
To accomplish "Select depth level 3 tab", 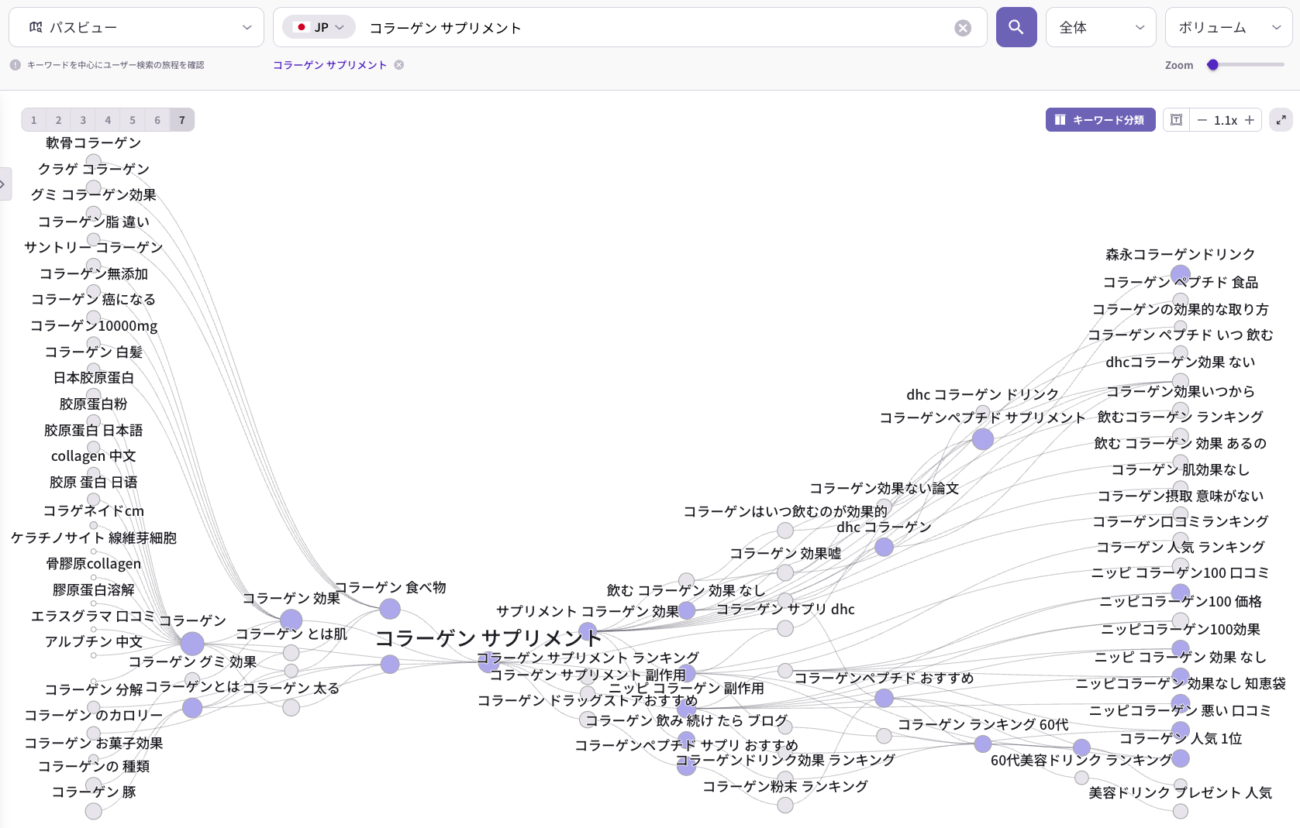I will click(83, 120).
